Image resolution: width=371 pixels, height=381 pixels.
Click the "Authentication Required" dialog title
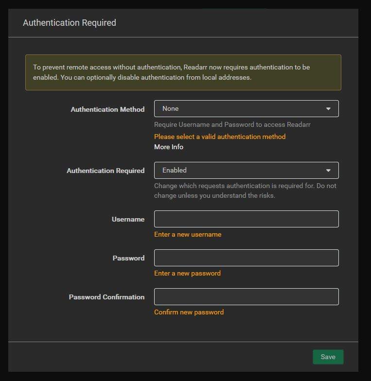point(70,23)
